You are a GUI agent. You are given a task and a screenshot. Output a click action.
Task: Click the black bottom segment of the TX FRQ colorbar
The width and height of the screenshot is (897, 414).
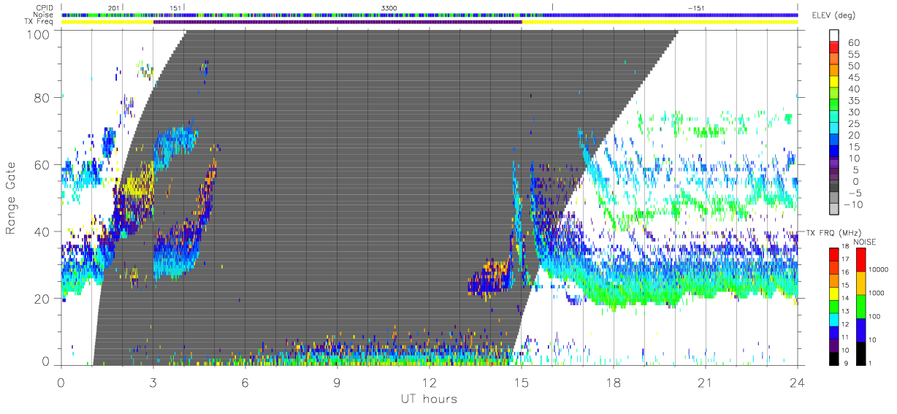tap(834, 357)
